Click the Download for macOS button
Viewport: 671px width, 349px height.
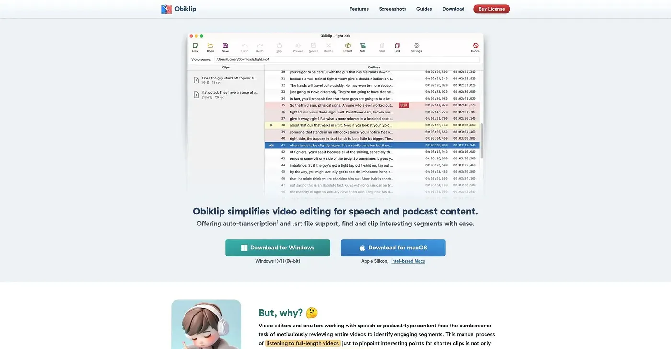393,248
